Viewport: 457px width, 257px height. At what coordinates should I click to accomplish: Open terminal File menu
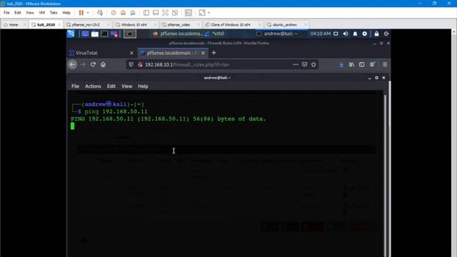tap(75, 86)
